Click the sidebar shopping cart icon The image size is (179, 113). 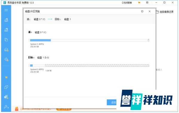tap(6, 77)
